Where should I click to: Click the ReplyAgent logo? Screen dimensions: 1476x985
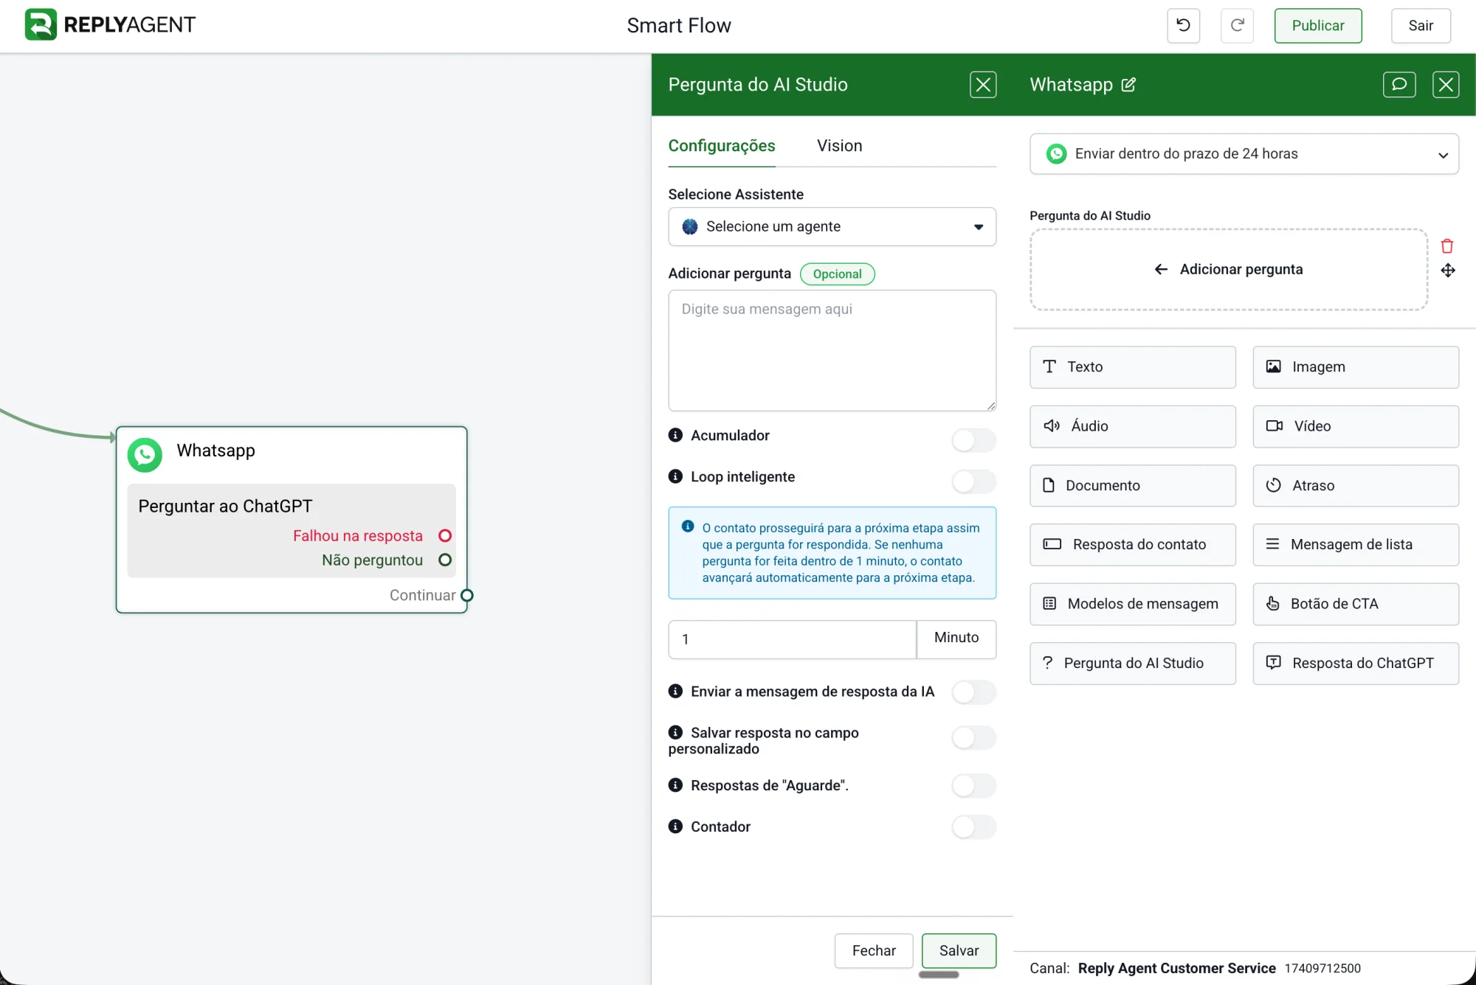(109, 25)
